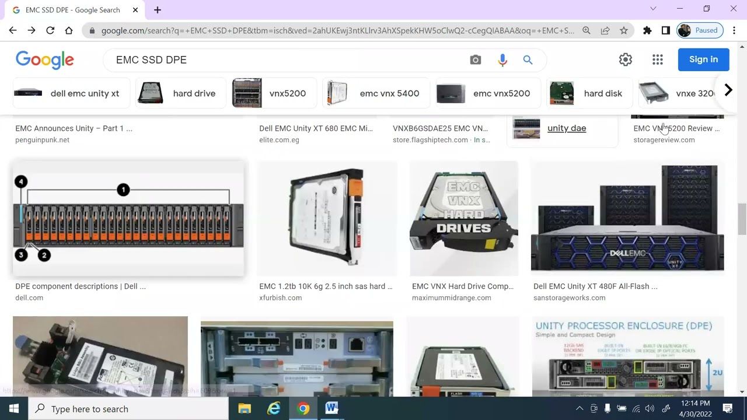Click the Google logo

pos(45,60)
